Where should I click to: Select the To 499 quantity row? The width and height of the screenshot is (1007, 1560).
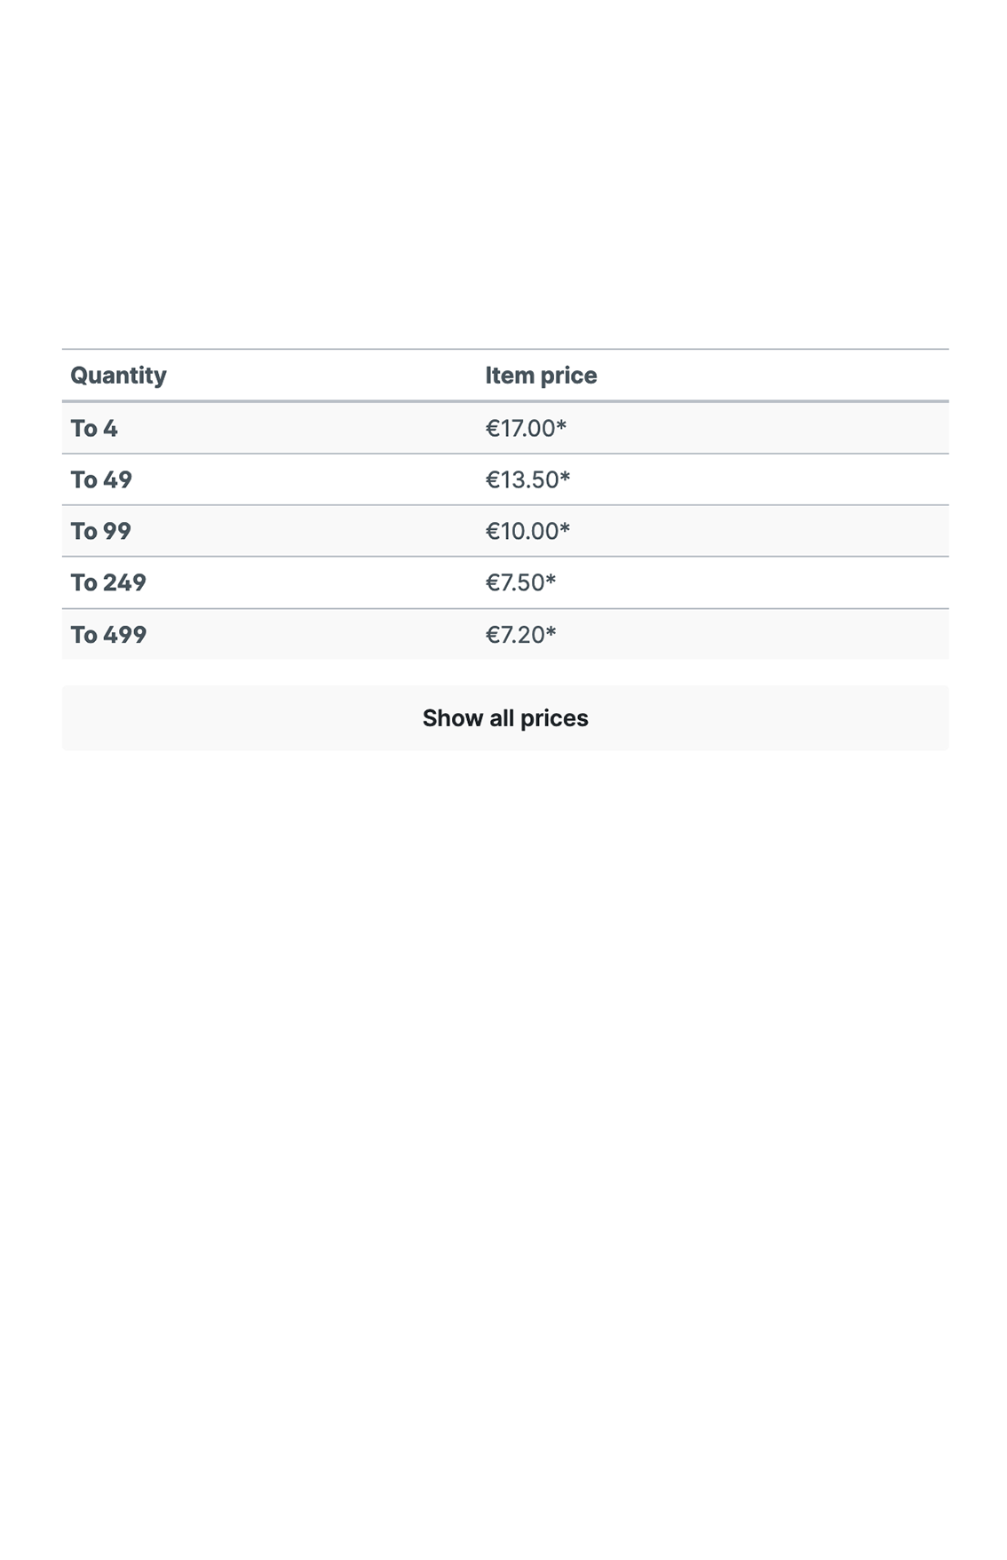[x=504, y=634]
